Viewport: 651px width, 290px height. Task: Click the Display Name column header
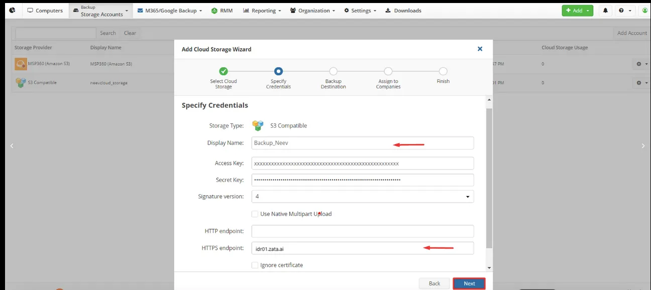(x=106, y=48)
